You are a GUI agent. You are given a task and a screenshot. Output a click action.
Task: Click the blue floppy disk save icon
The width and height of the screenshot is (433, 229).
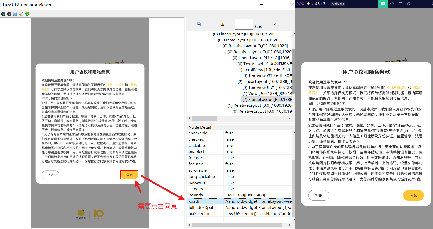[15, 14]
